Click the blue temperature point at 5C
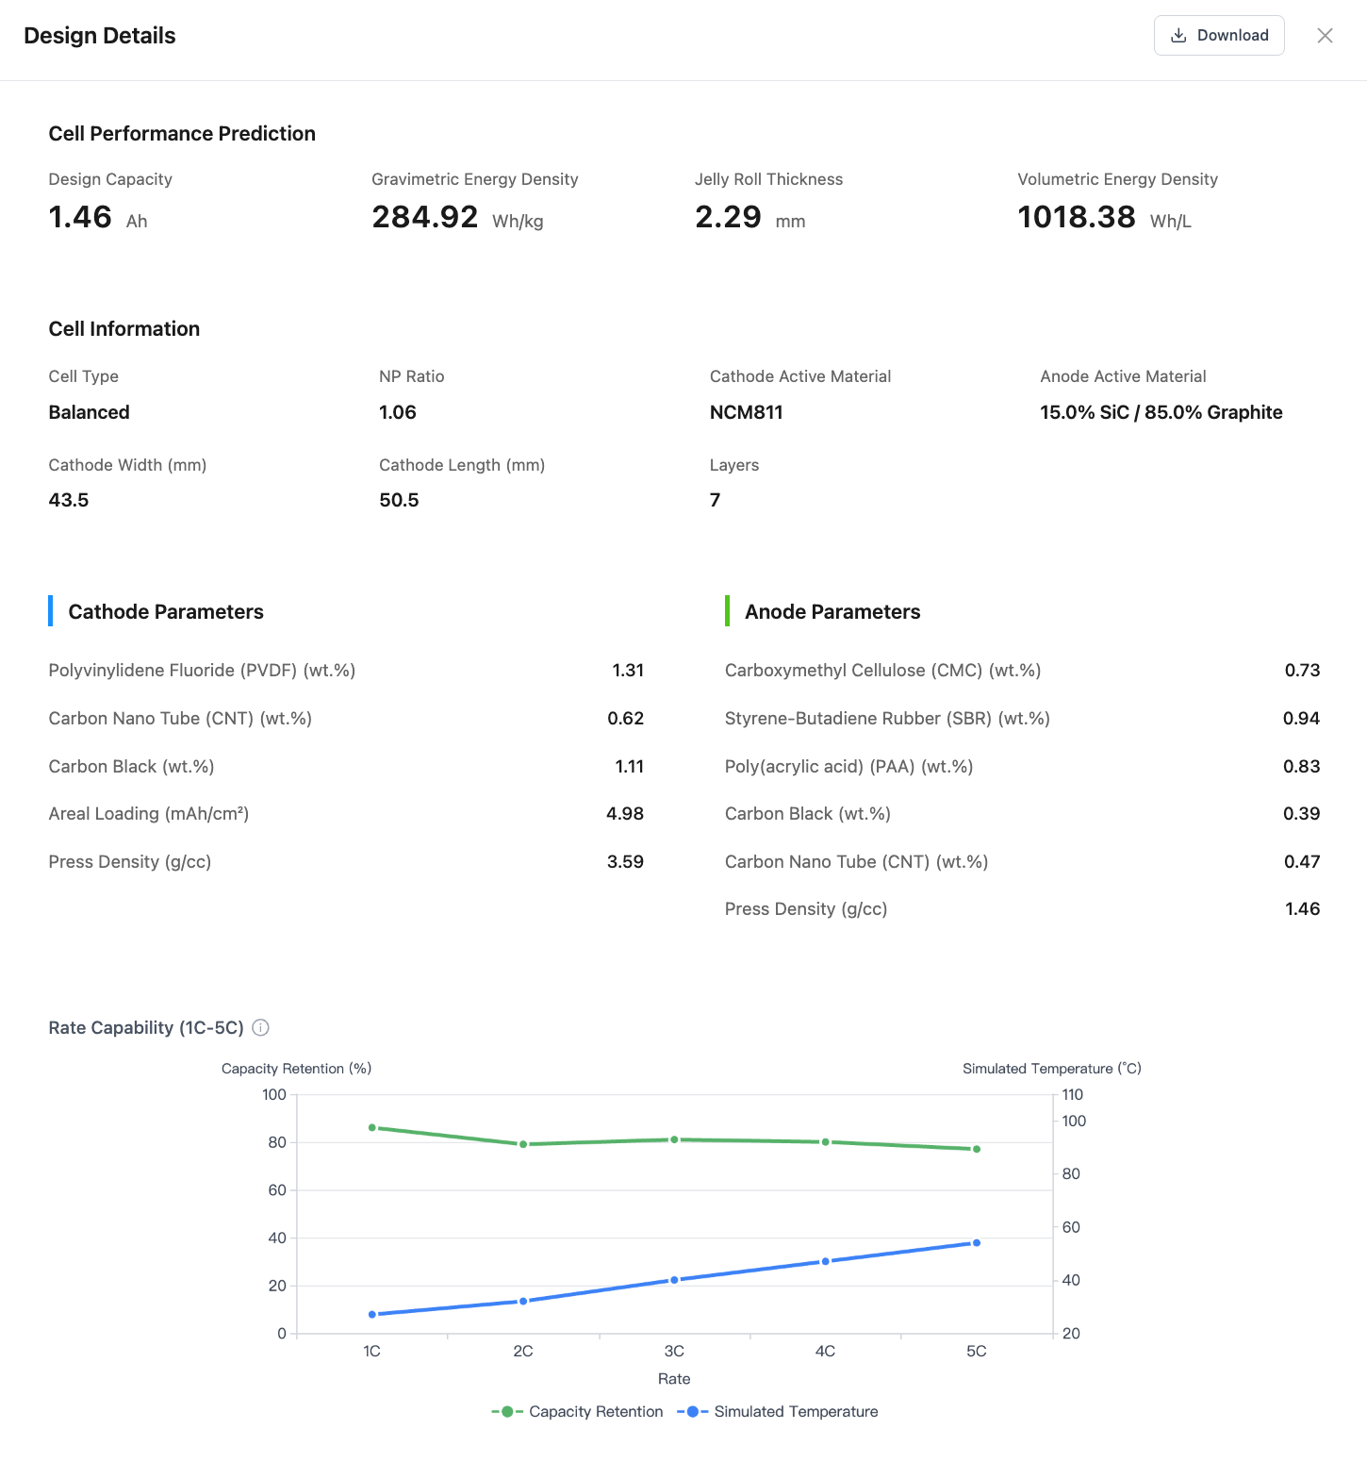The image size is (1367, 1479). [977, 1243]
